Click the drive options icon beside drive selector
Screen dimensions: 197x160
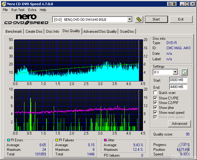[139, 19]
